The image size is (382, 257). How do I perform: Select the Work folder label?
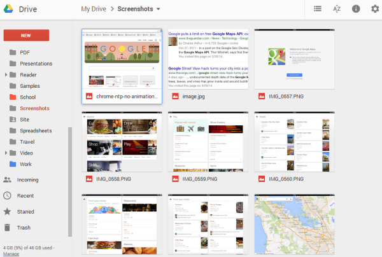pyautogui.click(x=26, y=164)
